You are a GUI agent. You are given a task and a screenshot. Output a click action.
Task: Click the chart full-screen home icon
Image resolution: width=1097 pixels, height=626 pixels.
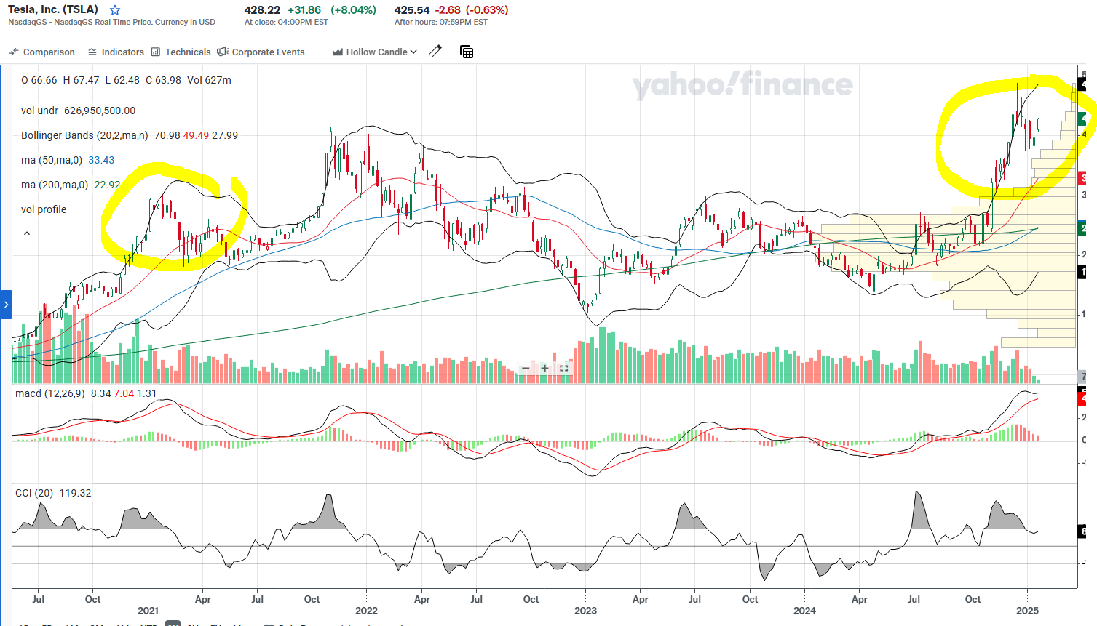coord(563,369)
